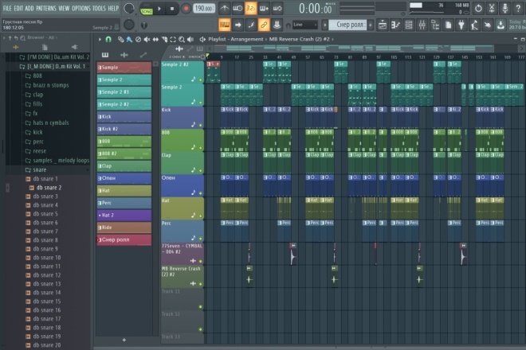Select the Ride pattern in picker
This screenshot has width=526, height=350.
(x=124, y=227)
